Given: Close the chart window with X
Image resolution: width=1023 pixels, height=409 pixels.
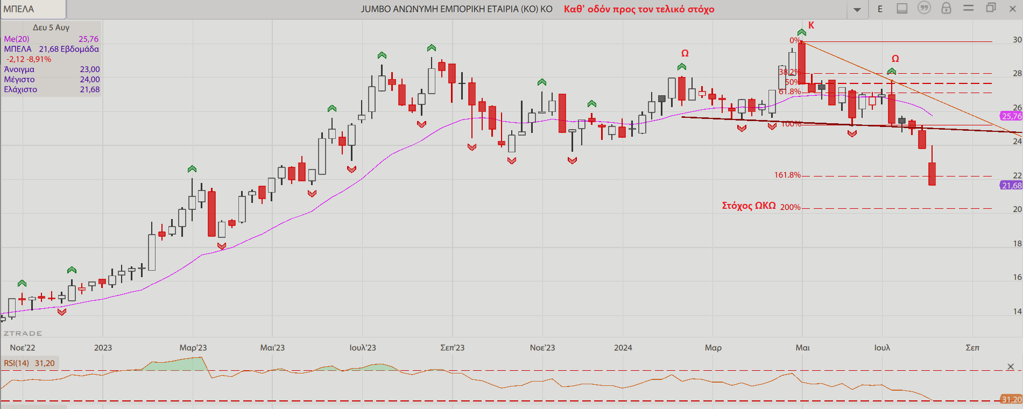Looking at the screenshot, I should click(x=1012, y=9).
